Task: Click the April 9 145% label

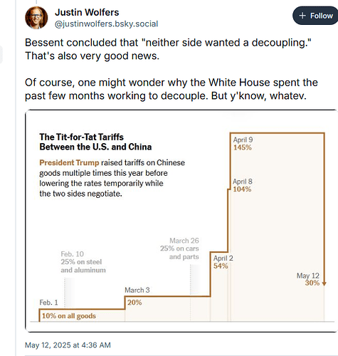Action: (x=243, y=144)
